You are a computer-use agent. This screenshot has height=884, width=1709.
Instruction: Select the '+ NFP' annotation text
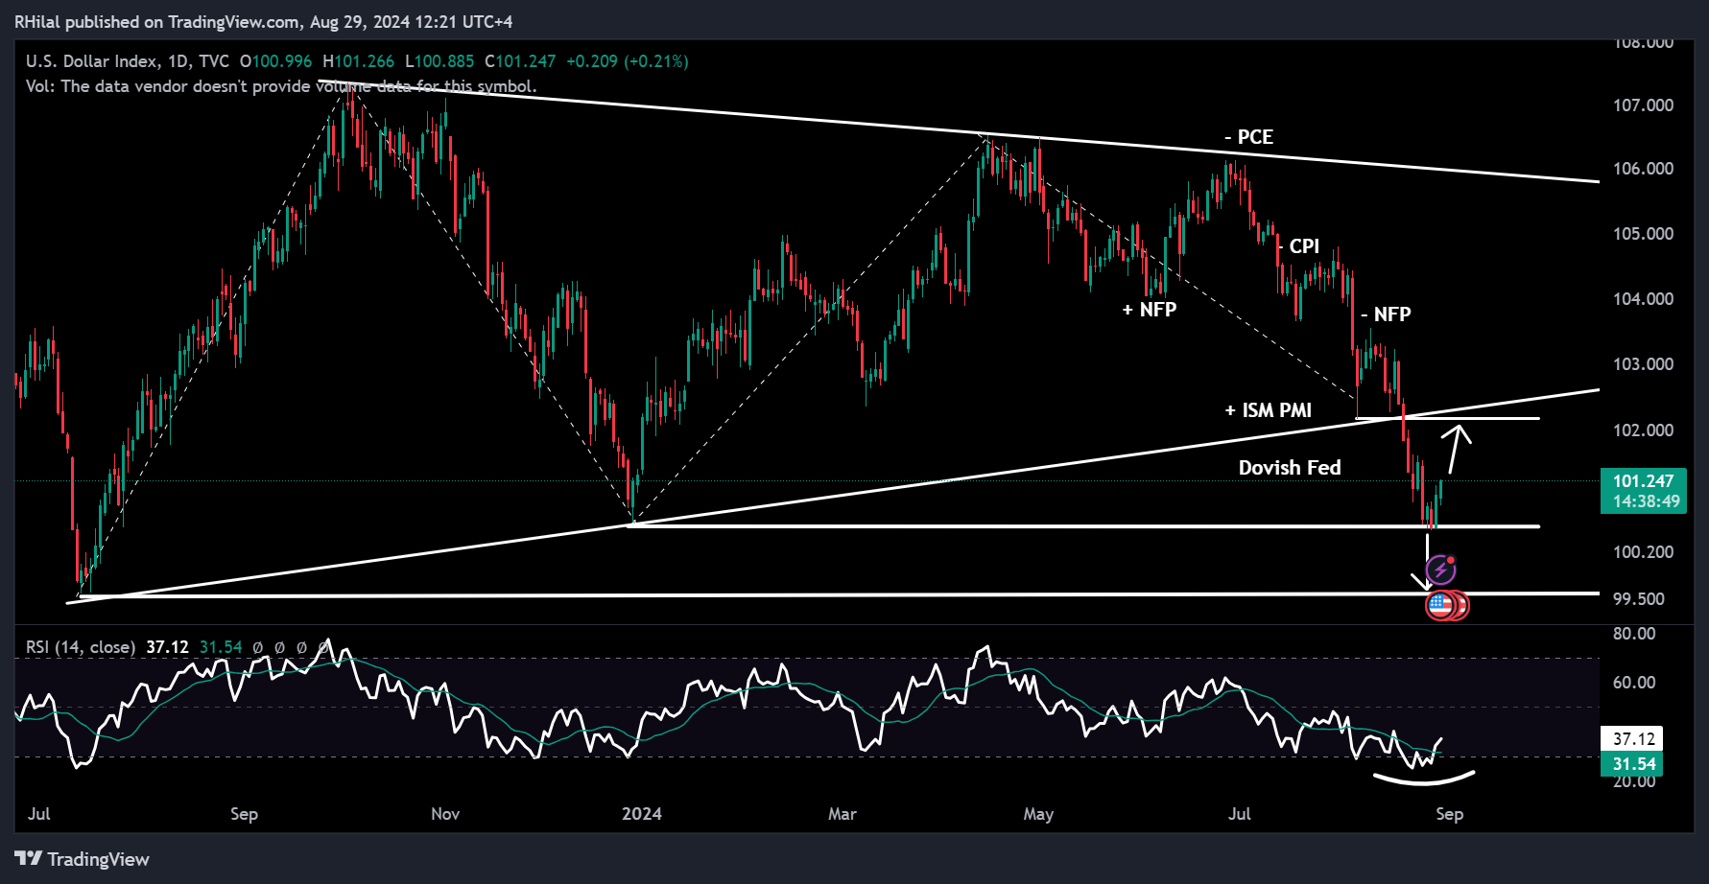tap(1150, 310)
